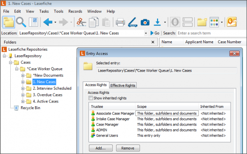Click the Go button
The width and height of the screenshot is (247, 154).
click(155, 33)
